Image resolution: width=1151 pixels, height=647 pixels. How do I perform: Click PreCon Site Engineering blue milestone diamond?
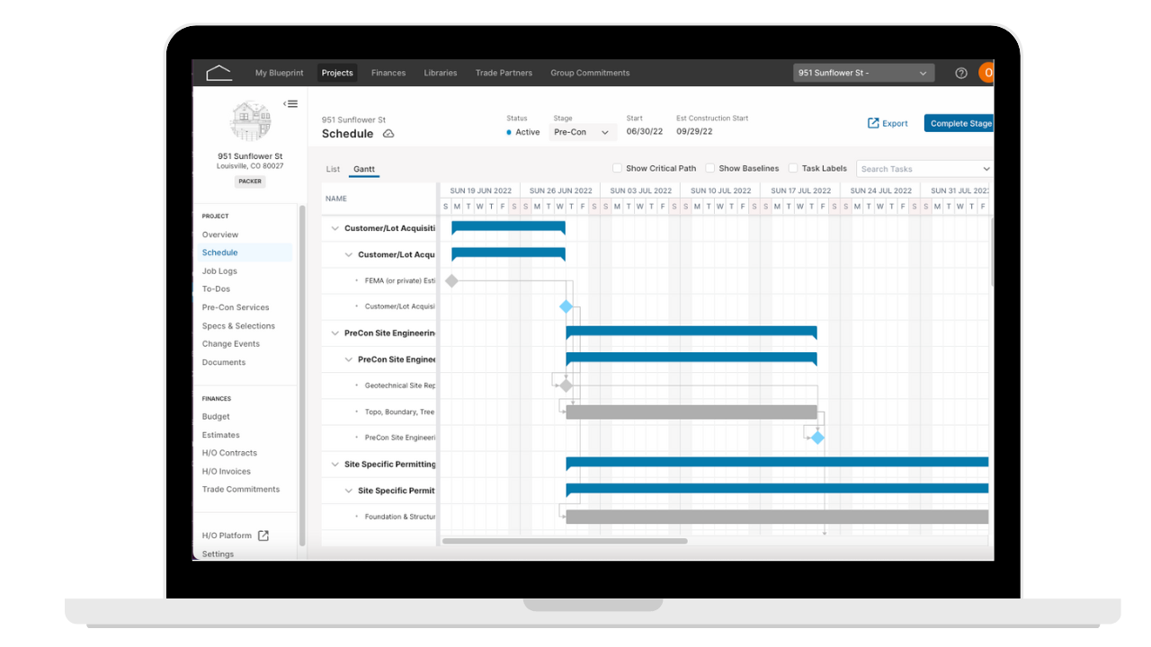point(817,438)
